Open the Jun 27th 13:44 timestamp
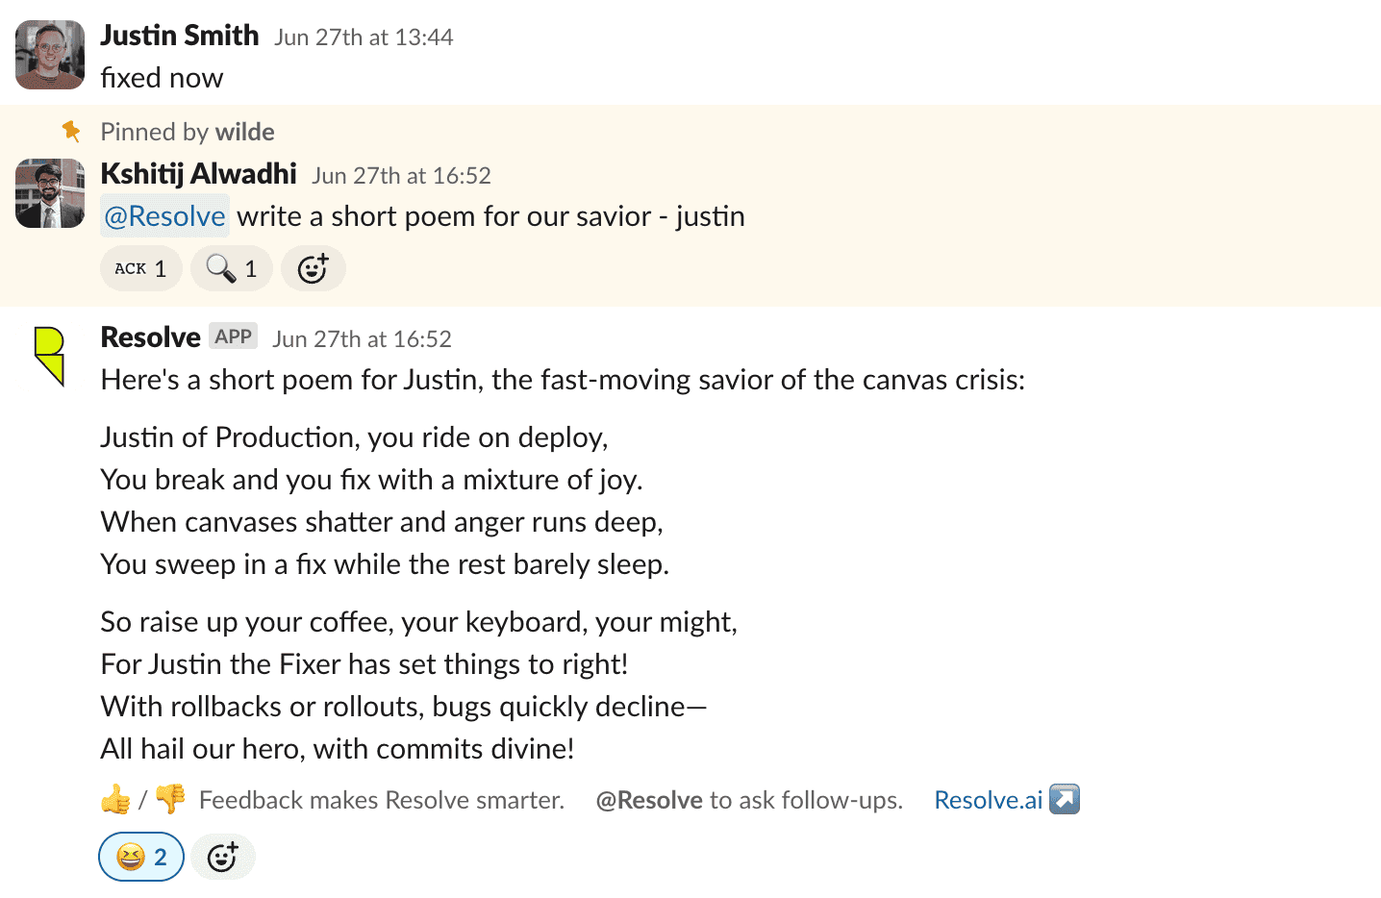1381x898 pixels. [364, 37]
